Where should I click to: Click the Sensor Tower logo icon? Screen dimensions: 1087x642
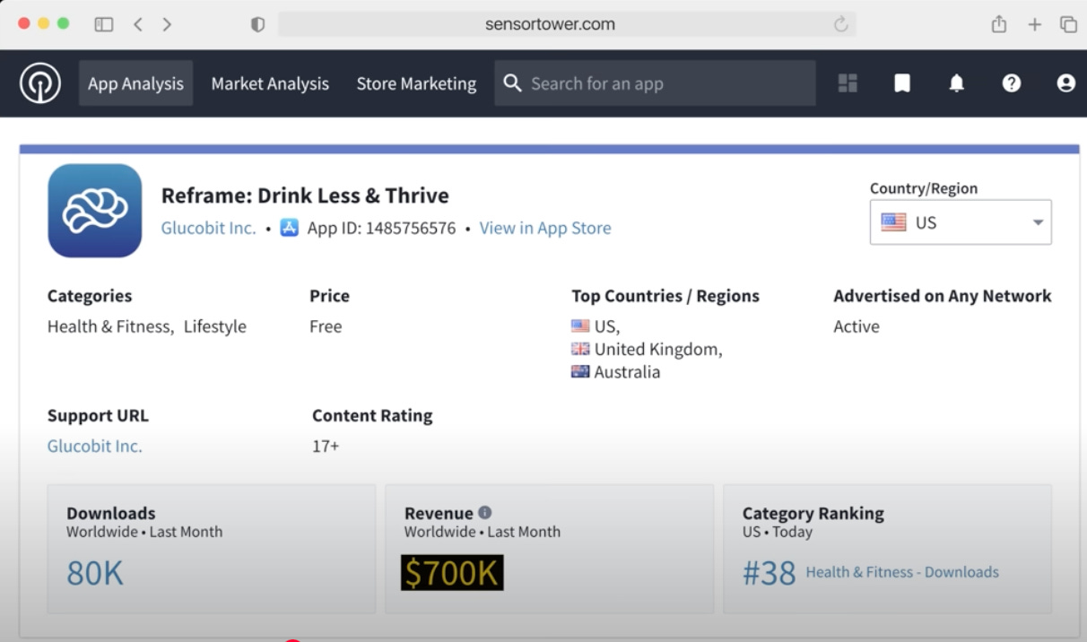point(40,83)
